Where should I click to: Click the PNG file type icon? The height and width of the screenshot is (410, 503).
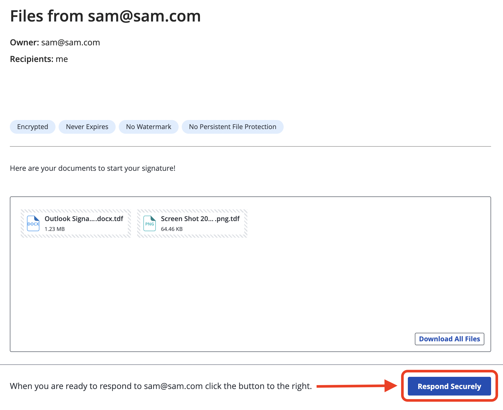coord(150,223)
